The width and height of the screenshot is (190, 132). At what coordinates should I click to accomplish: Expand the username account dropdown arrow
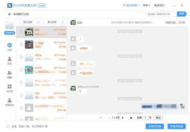click(x=138, y=6)
